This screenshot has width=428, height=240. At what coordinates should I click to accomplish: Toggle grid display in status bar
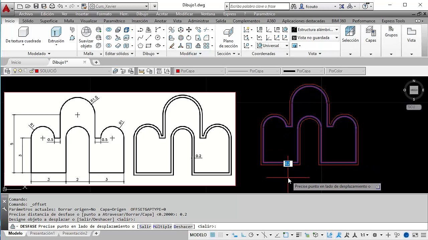(x=213, y=235)
